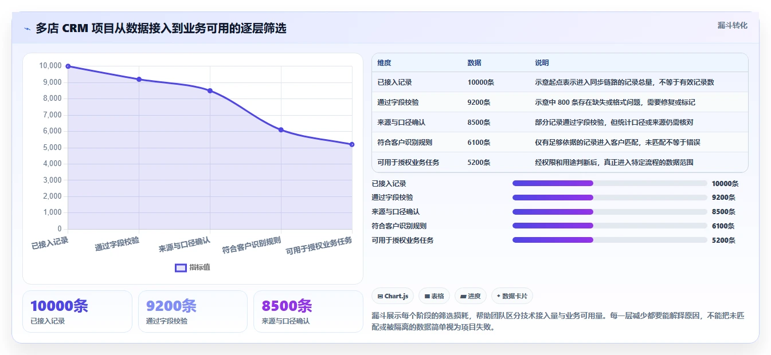This screenshot has width=771, height=355.
Task: Select the 已接入记录 table row cell
Action: tap(417, 82)
